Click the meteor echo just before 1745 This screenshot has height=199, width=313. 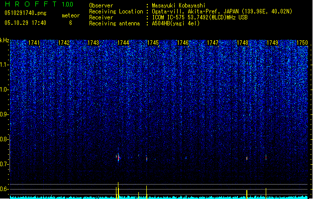(147, 159)
